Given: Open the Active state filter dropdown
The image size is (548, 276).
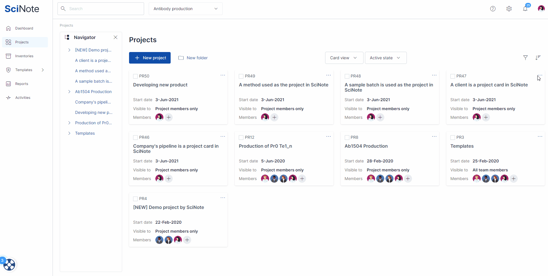Looking at the screenshot, I should click(x=386, y=58).
